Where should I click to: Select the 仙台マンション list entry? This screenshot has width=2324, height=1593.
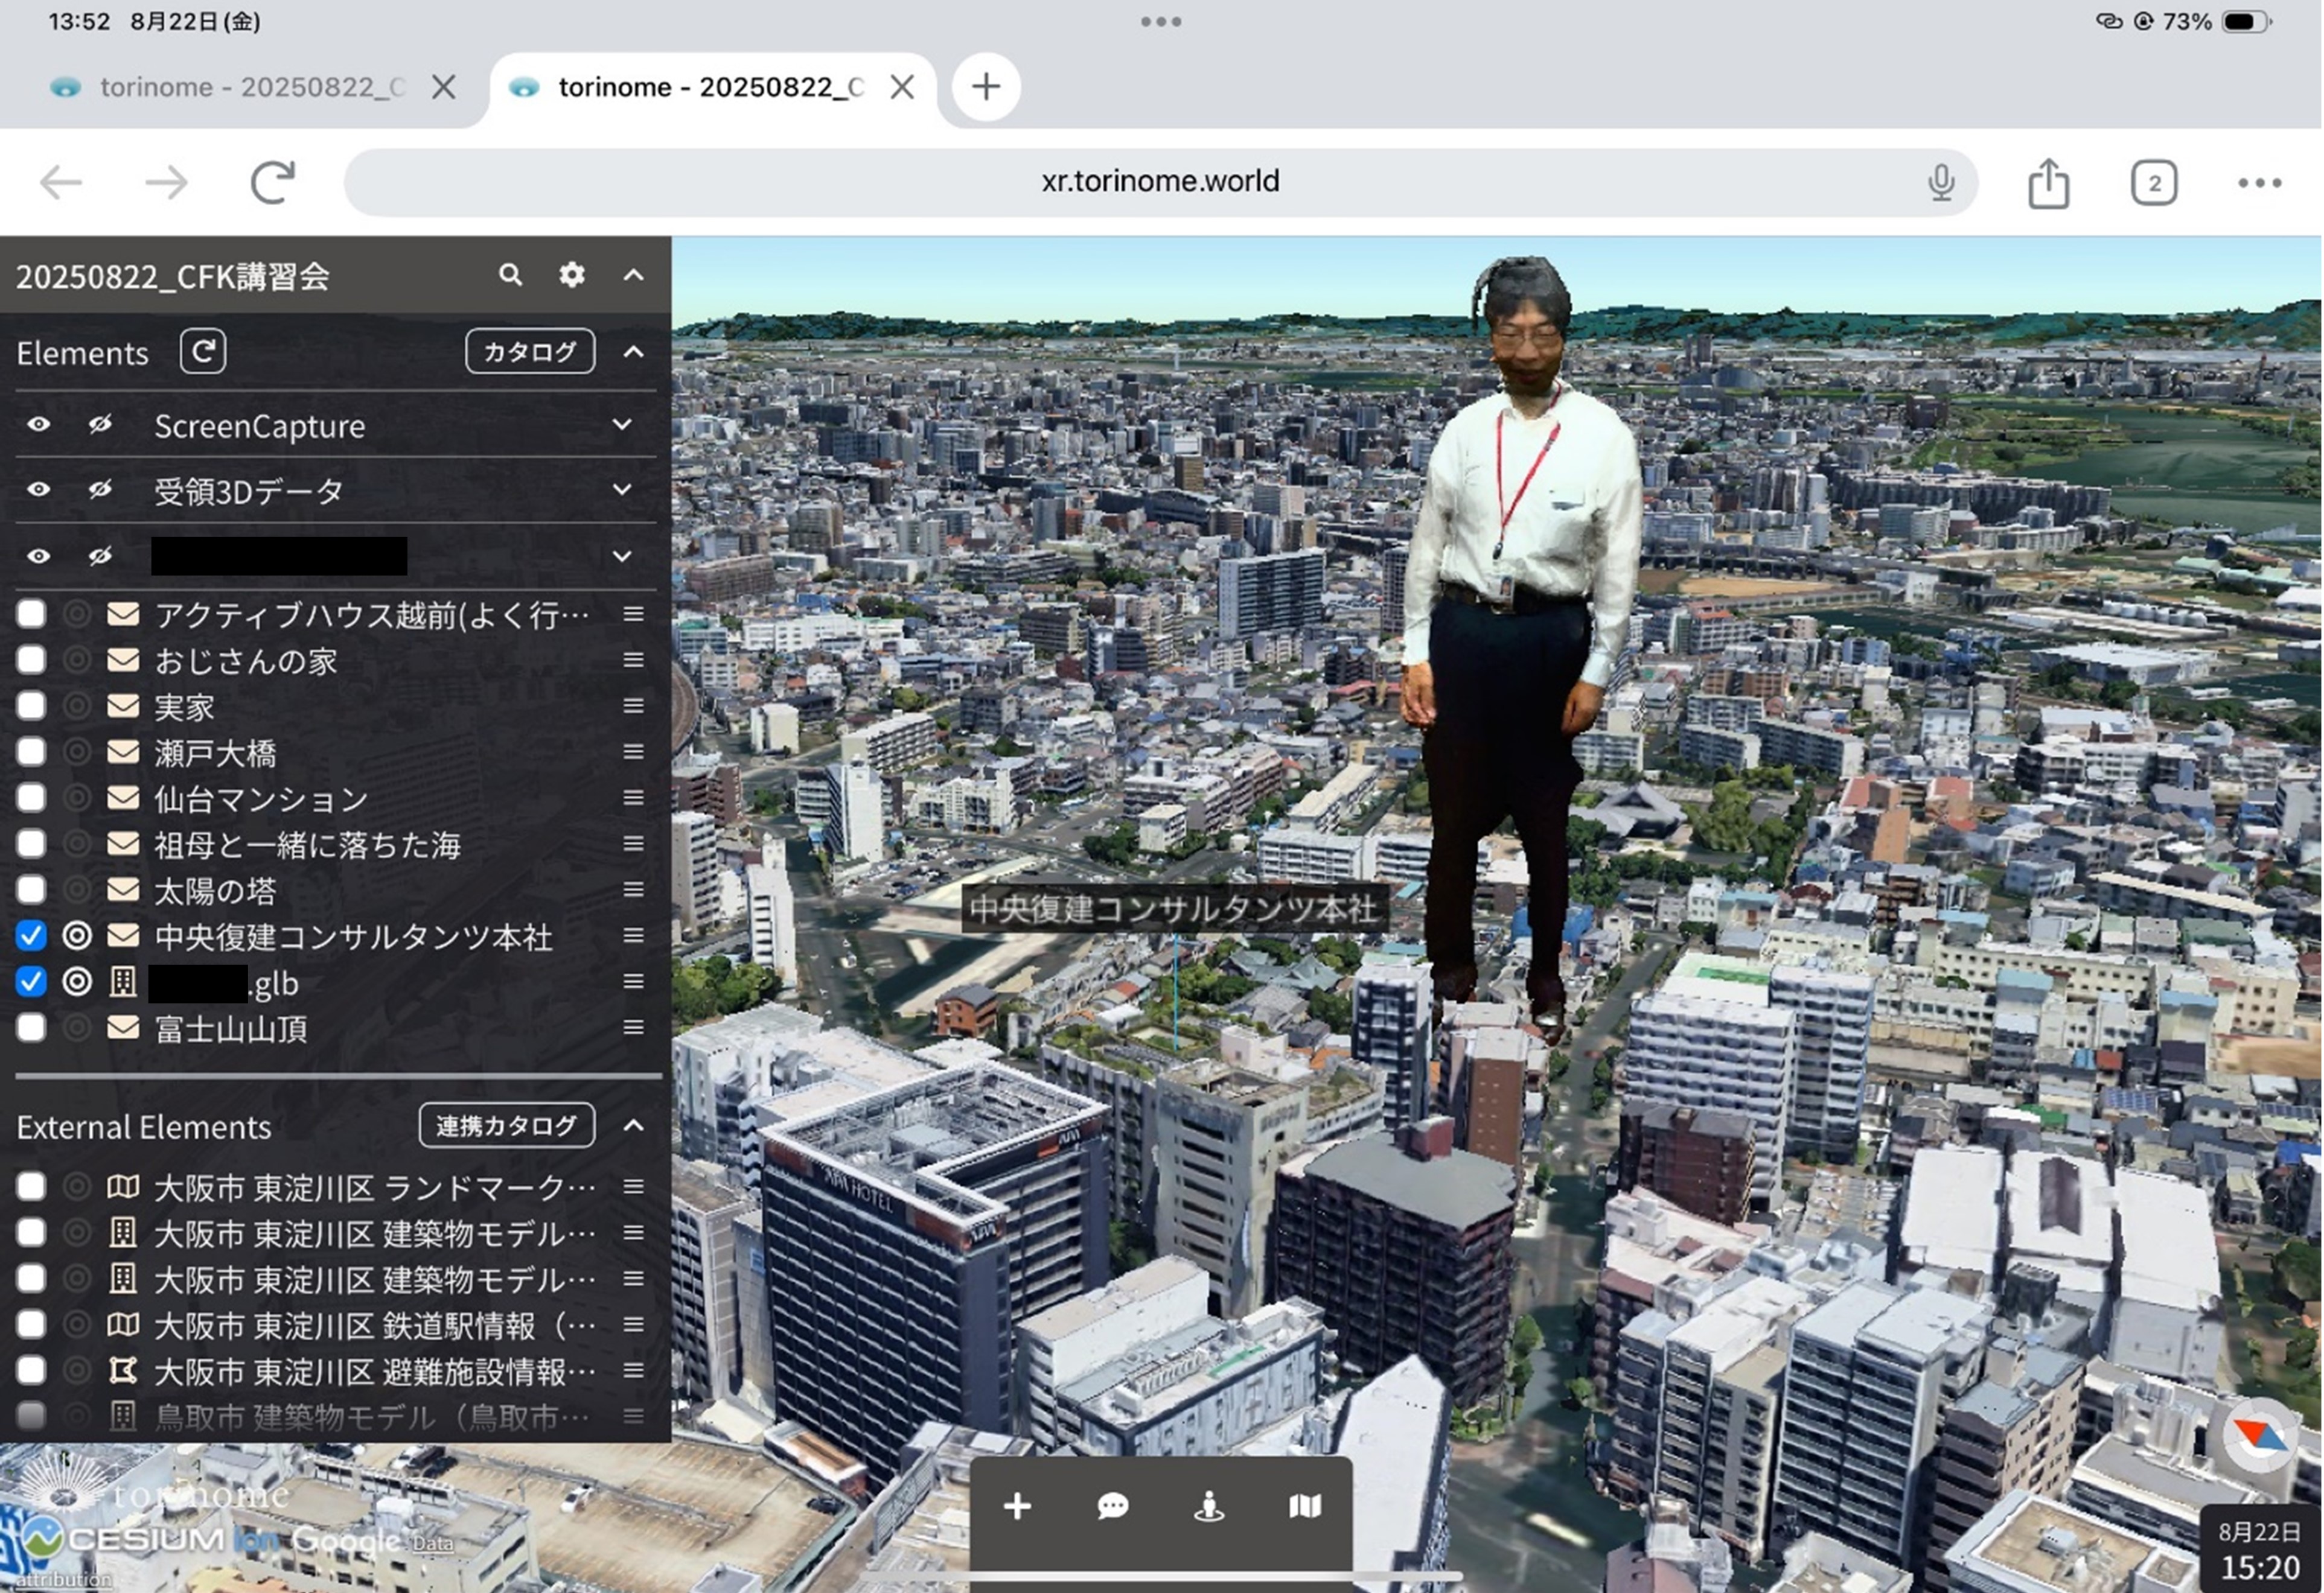(261, 798)
